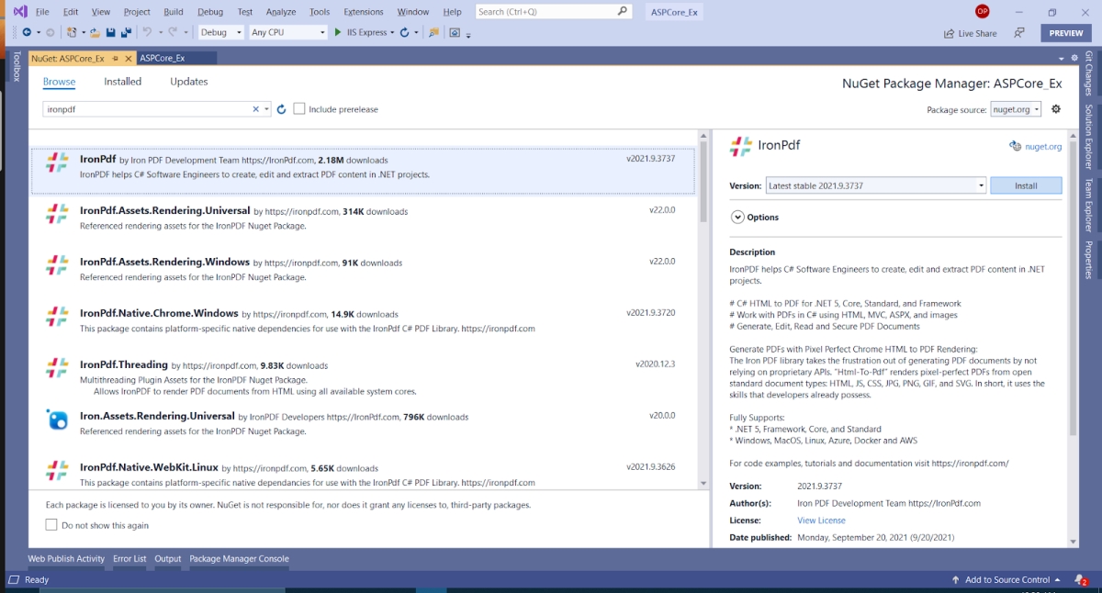Save the current file with Save icon
Screen dimensions: 1102x593
coord(110,32)
